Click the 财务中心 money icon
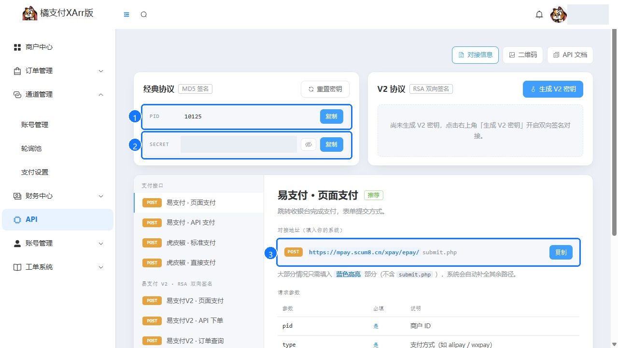Image resolution: width=618 pixels, height=348 pixels. pos(17,196)
